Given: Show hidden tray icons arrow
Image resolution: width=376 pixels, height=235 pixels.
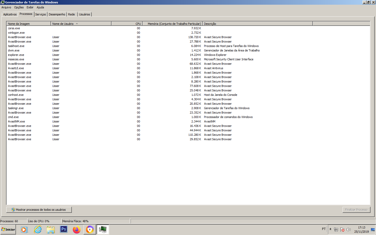Looking at the screenshot, I should [330, 229].
